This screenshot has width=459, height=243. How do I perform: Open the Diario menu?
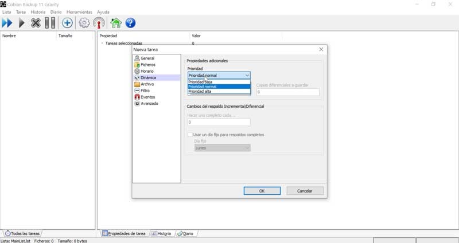[56, 12]
